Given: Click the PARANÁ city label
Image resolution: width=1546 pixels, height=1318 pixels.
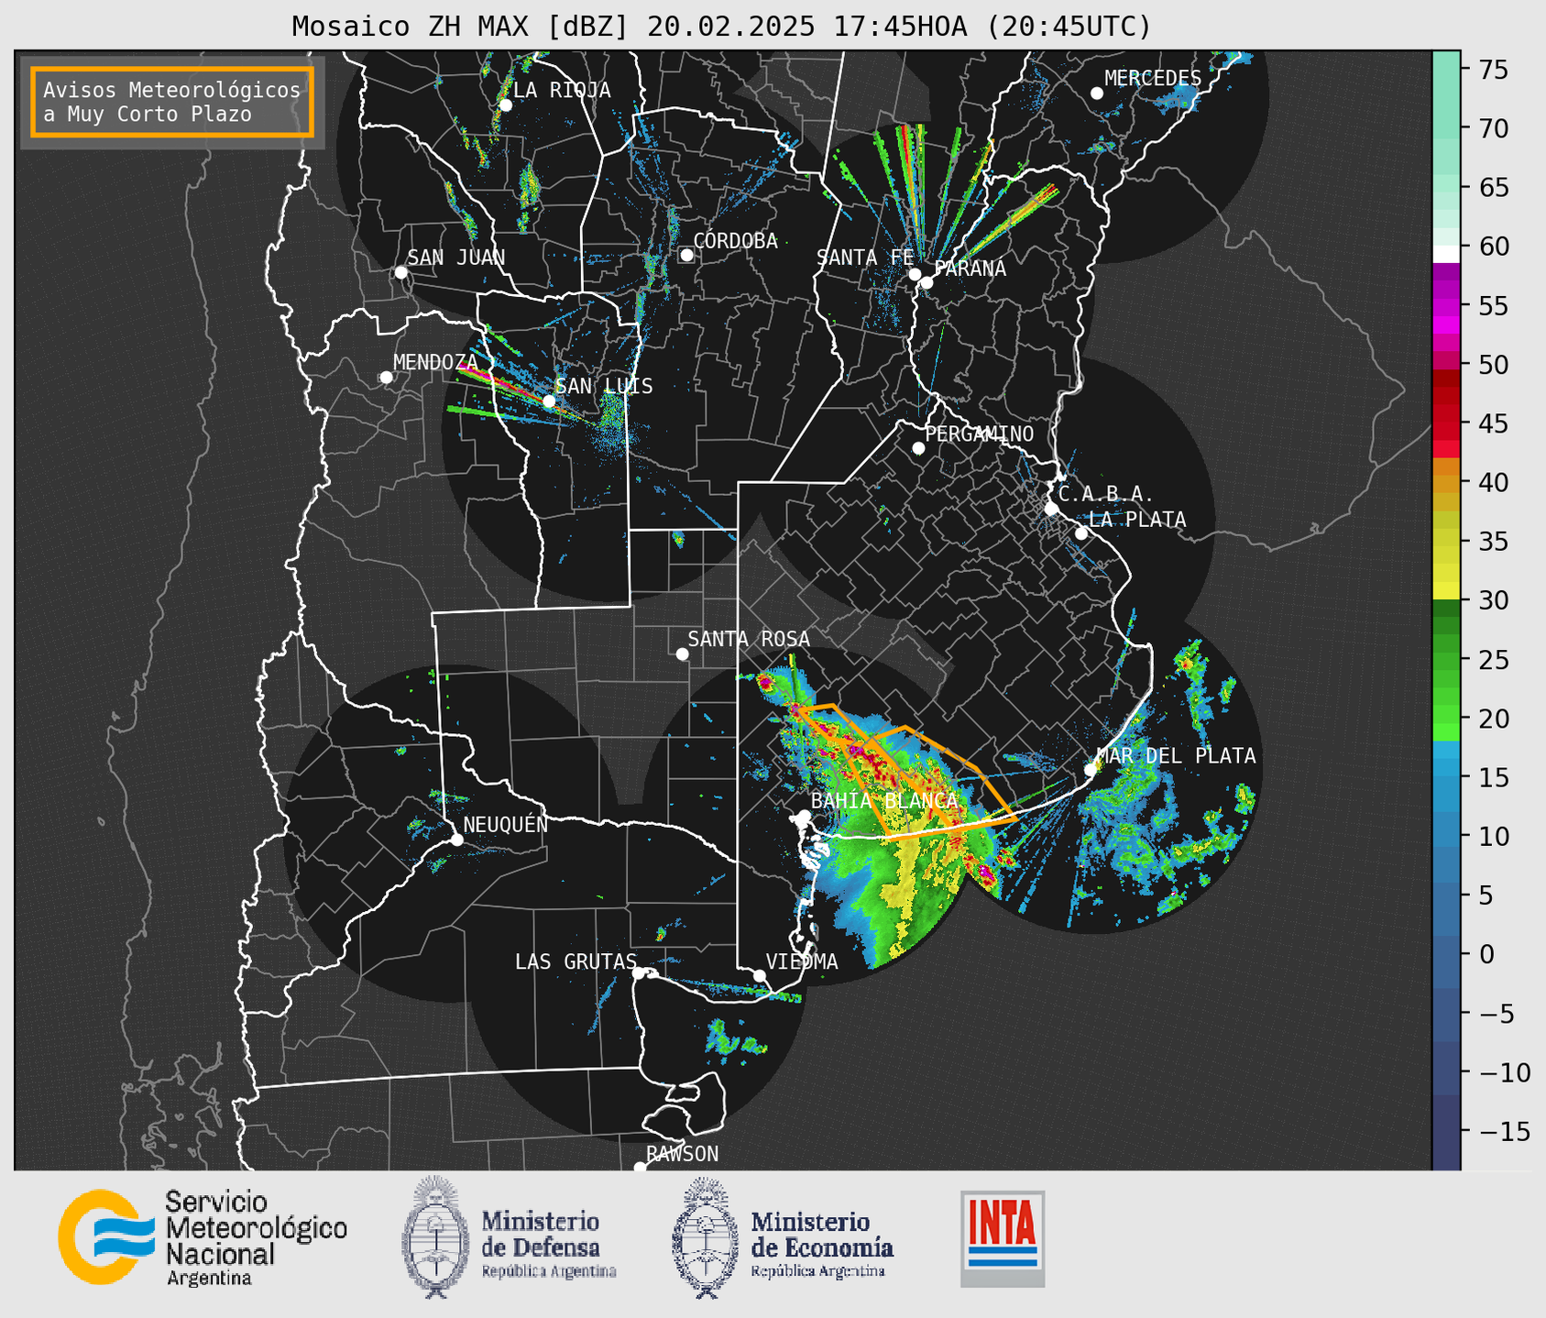Looking at the screenshot, I should point(970,268).
